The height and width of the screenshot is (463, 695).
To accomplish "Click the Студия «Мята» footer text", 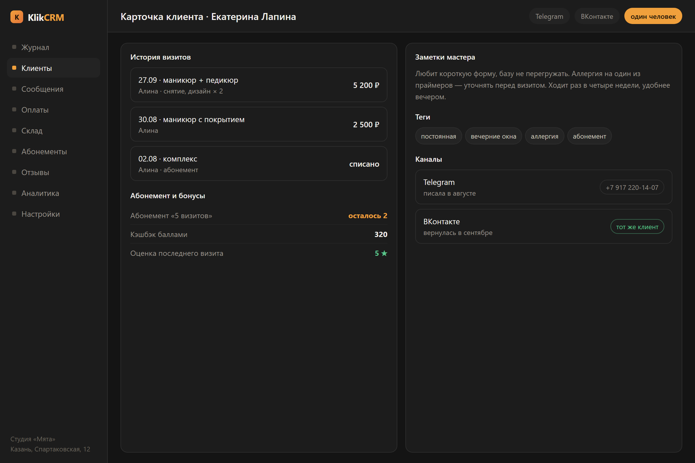I will click(33, 439).
